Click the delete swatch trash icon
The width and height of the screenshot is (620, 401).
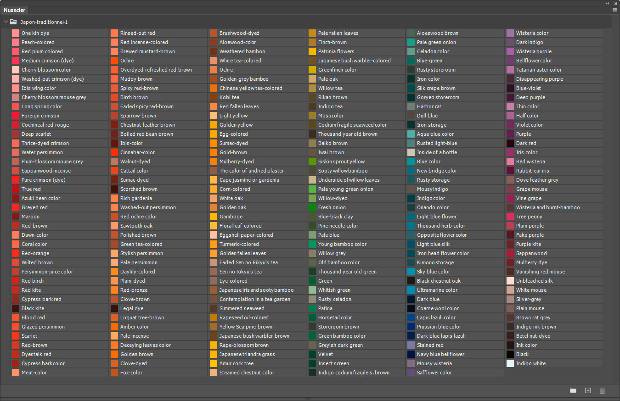(x=603, y=390)
